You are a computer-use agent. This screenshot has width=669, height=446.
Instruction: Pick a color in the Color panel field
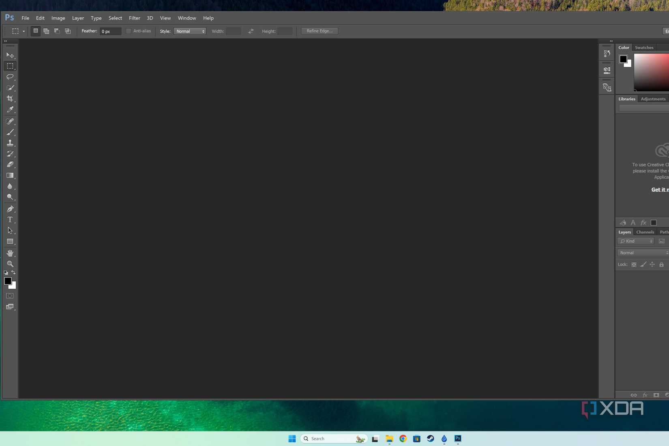click(x=652, y=73)
